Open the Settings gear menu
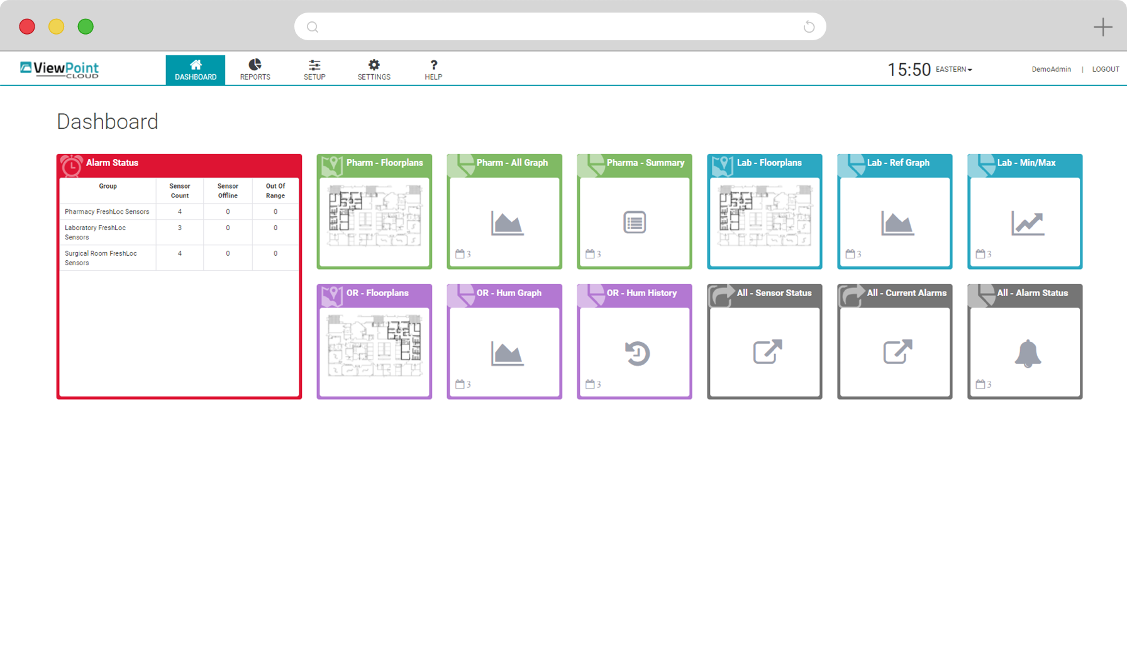The width and height of the screenshot is (1127, 660). click(x=374, y=70)
